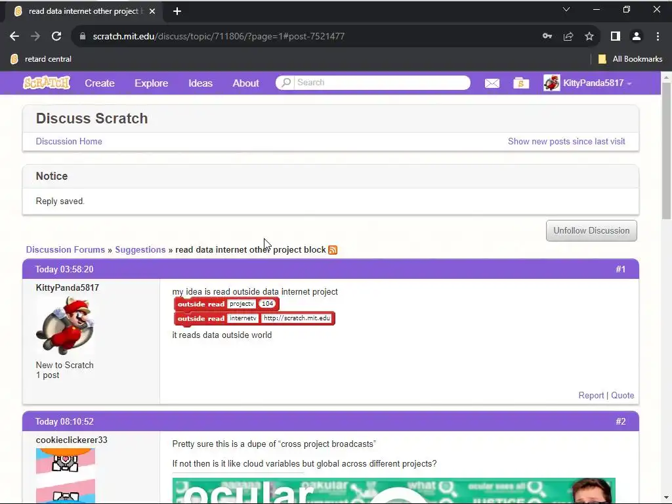Open the Scratch messages envelope
The height and width of the screenshot is (504, 672).
click(x=492, y=83)
